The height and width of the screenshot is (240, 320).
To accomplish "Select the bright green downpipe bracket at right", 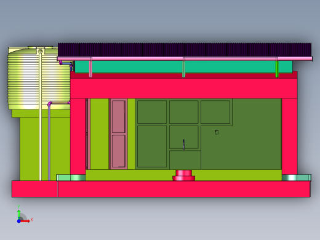I will pyautogui.click(x=277, y=69).
